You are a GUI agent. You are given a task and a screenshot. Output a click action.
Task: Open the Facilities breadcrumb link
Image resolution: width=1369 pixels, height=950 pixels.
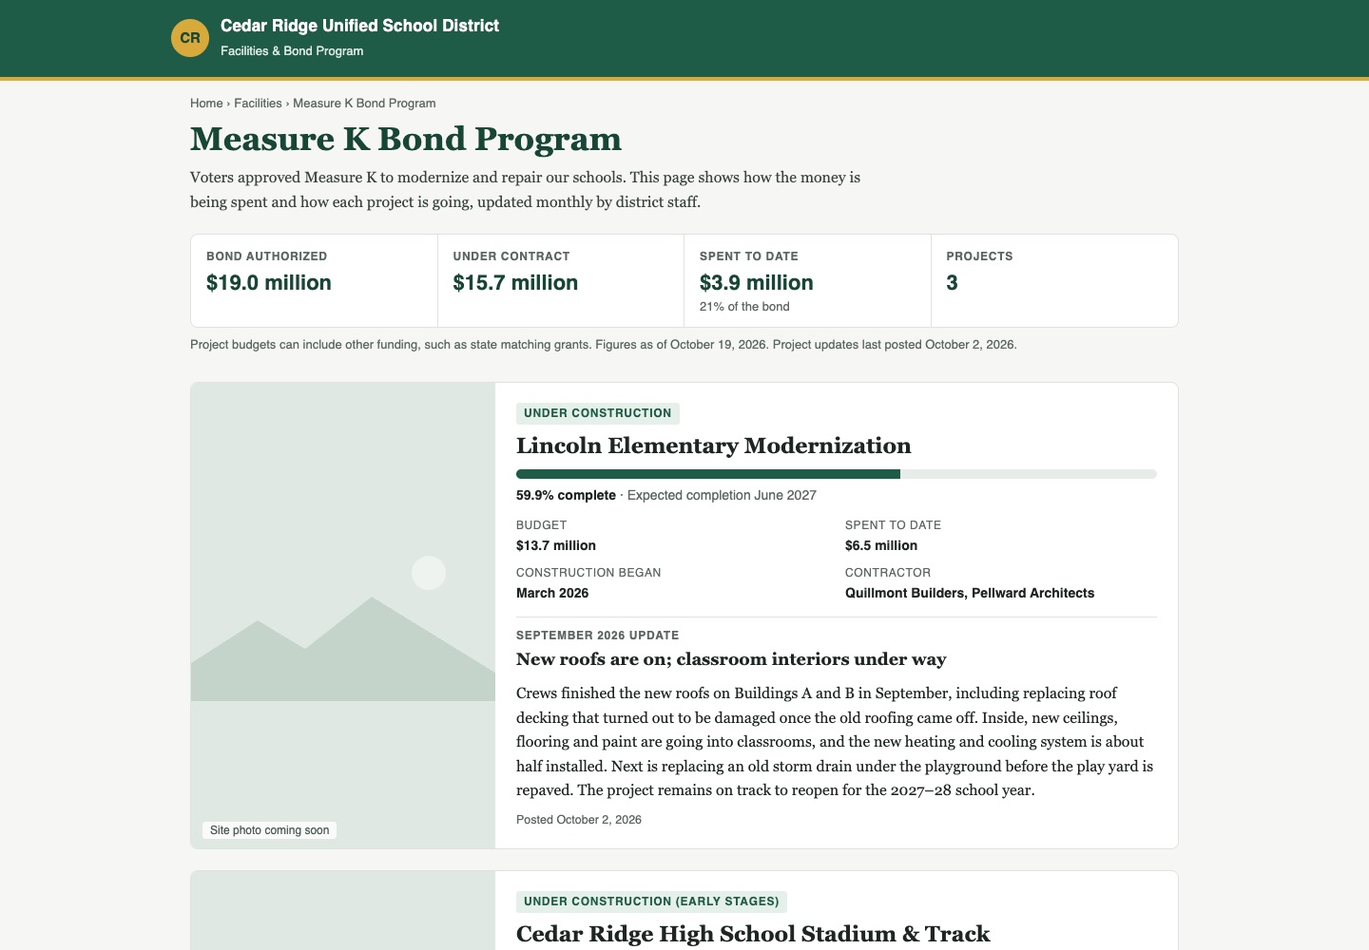[258, 104]
